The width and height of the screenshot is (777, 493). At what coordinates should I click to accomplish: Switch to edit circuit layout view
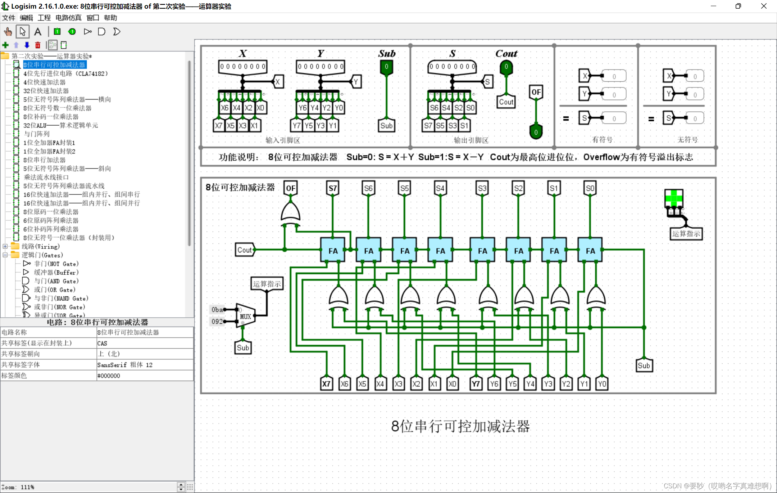click(x=53, y=45)
